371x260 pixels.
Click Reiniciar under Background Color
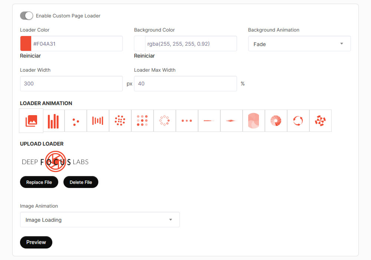(x=144, y=56)
